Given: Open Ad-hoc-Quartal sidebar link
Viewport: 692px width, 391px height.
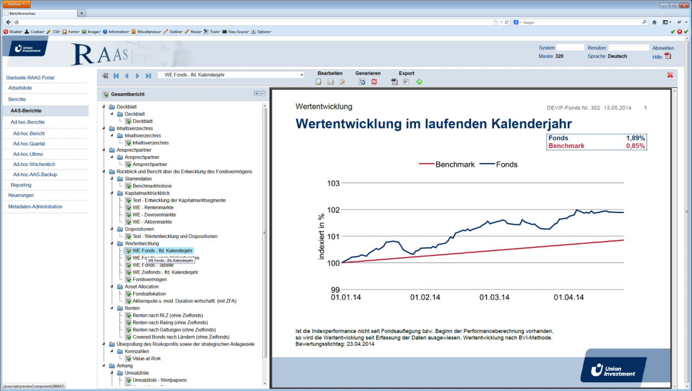Looking at the screenshot, I should coord(29,144).
